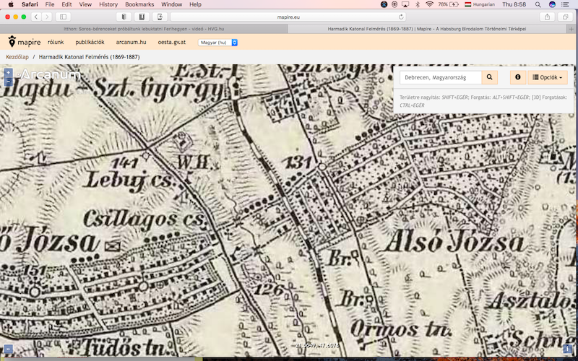
Task: Open the map info button
Action: pyautogui.click(x=518, y=77)
